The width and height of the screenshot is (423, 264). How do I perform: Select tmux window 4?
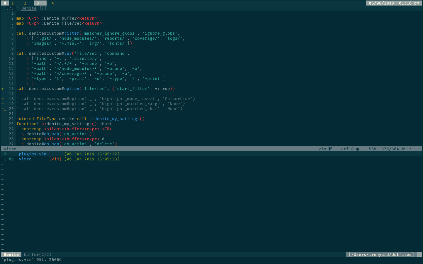(53, 3)
